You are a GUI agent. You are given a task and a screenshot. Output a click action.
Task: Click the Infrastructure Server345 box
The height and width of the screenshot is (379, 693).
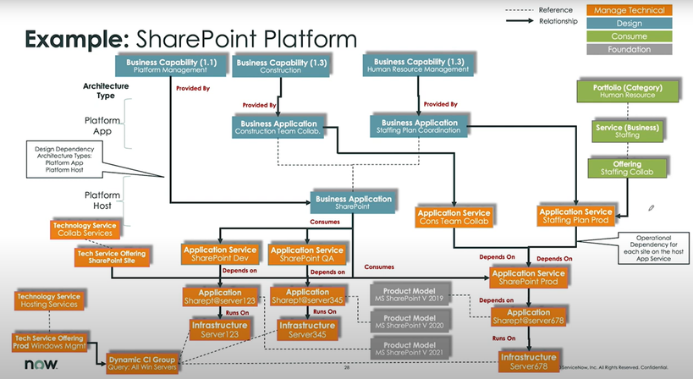(307, 330)
